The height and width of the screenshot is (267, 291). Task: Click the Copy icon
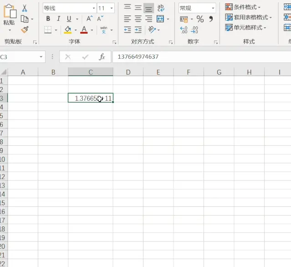click(25, 19)
